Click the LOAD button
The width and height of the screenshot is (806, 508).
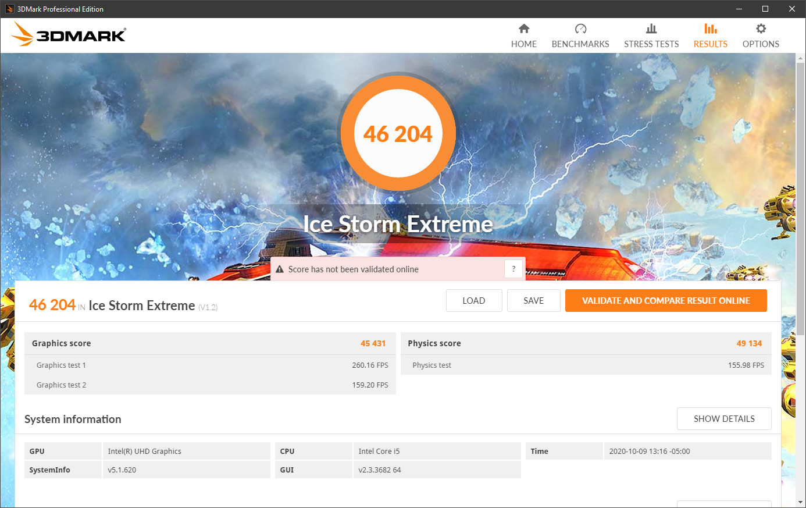[x=474, y=301]
